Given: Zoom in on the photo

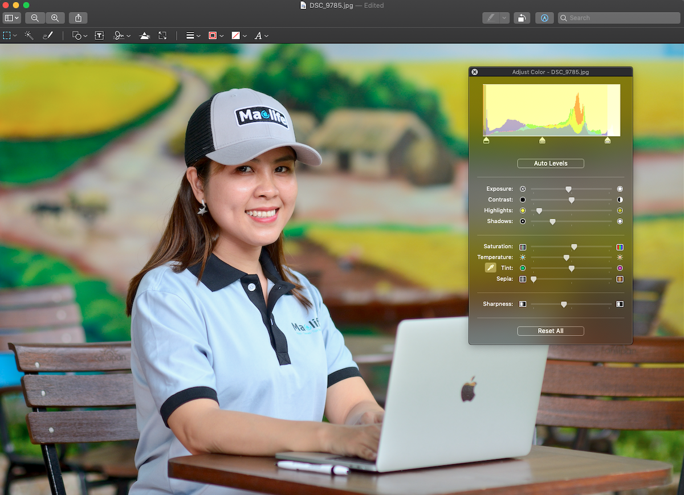Looking at the screenshot, I should 55,18.
